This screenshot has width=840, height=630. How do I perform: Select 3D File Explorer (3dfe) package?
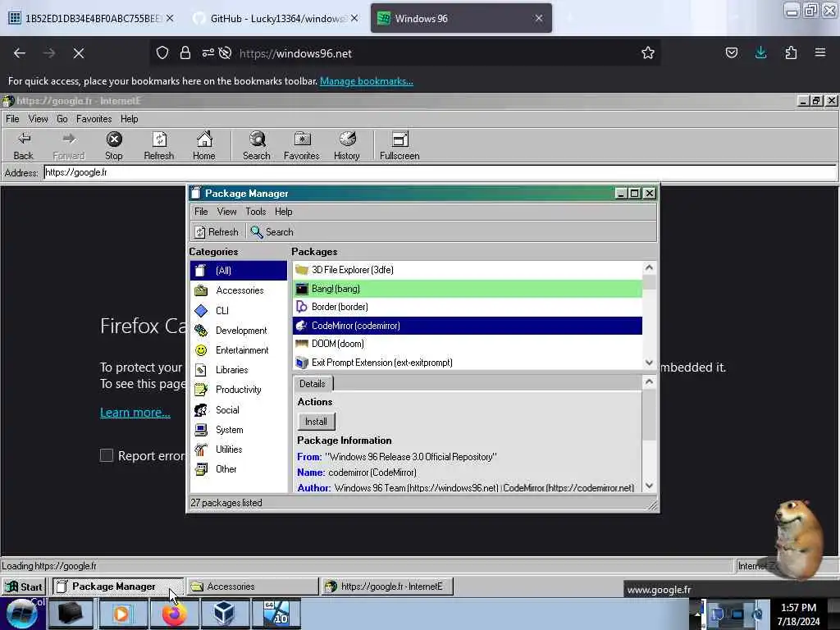pos(467,270)
